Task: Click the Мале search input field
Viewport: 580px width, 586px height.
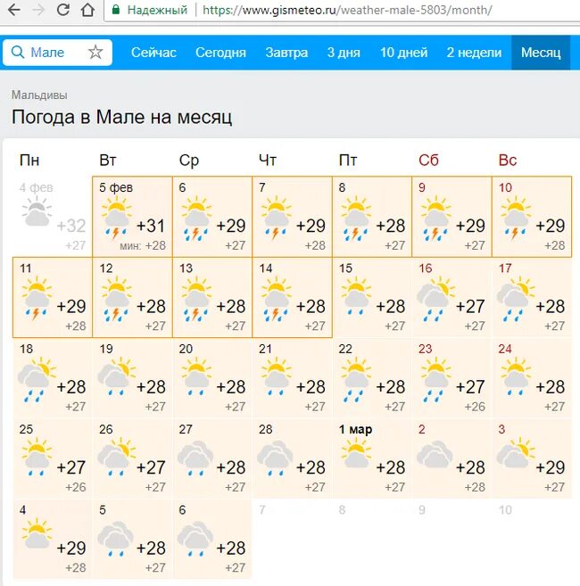Action: pyautogui.click(x=58, y=53)
